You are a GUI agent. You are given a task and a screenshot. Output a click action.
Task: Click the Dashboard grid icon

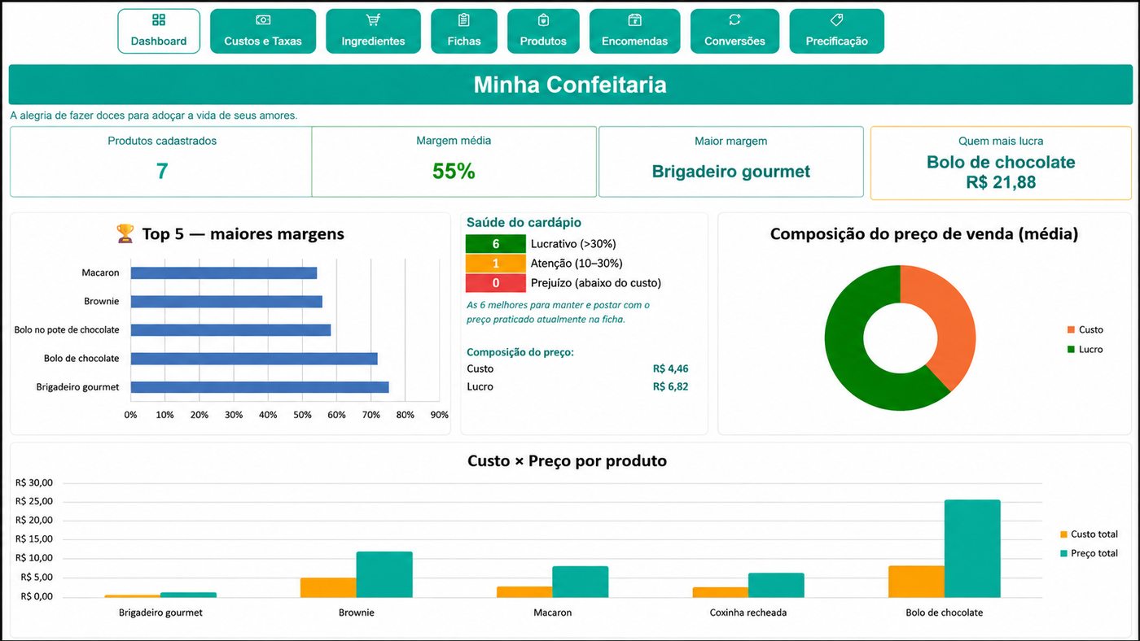coord(159,20)
